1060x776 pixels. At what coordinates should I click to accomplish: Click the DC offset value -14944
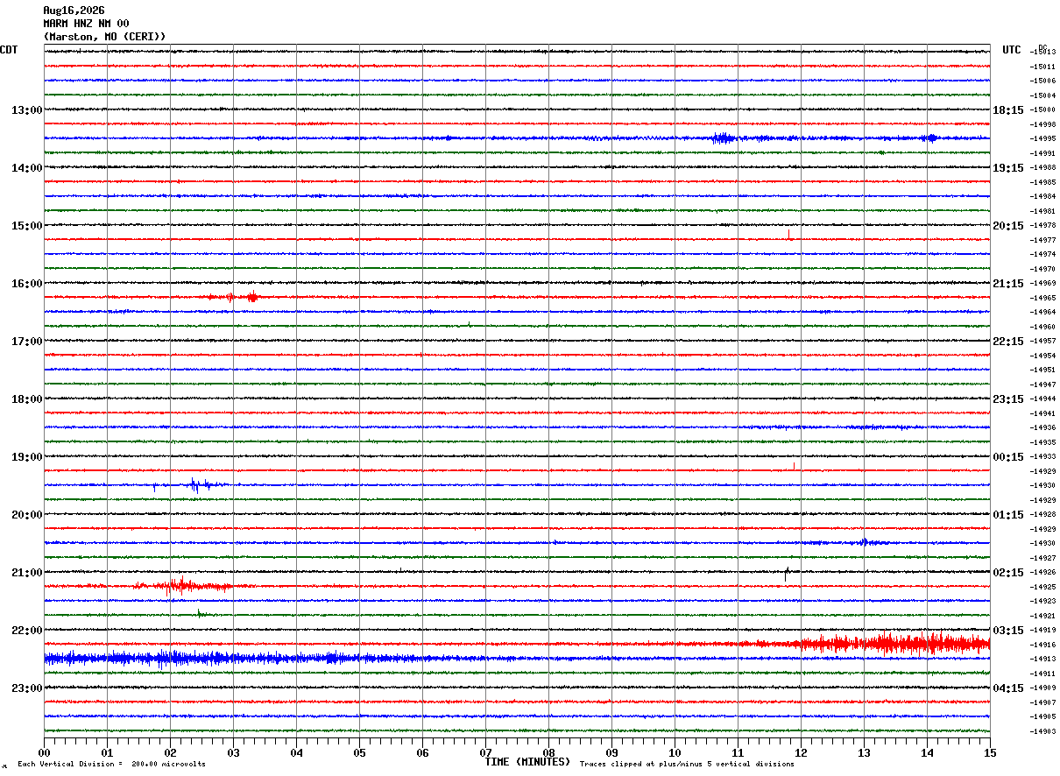pyautogui.click(x=1042, y=399)
